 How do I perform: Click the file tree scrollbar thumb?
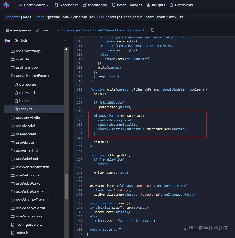click(67, 186)
